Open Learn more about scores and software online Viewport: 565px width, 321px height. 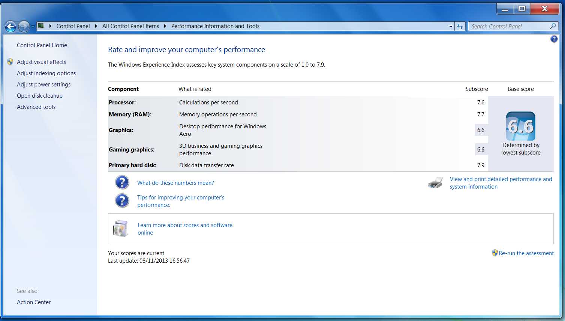185,229
